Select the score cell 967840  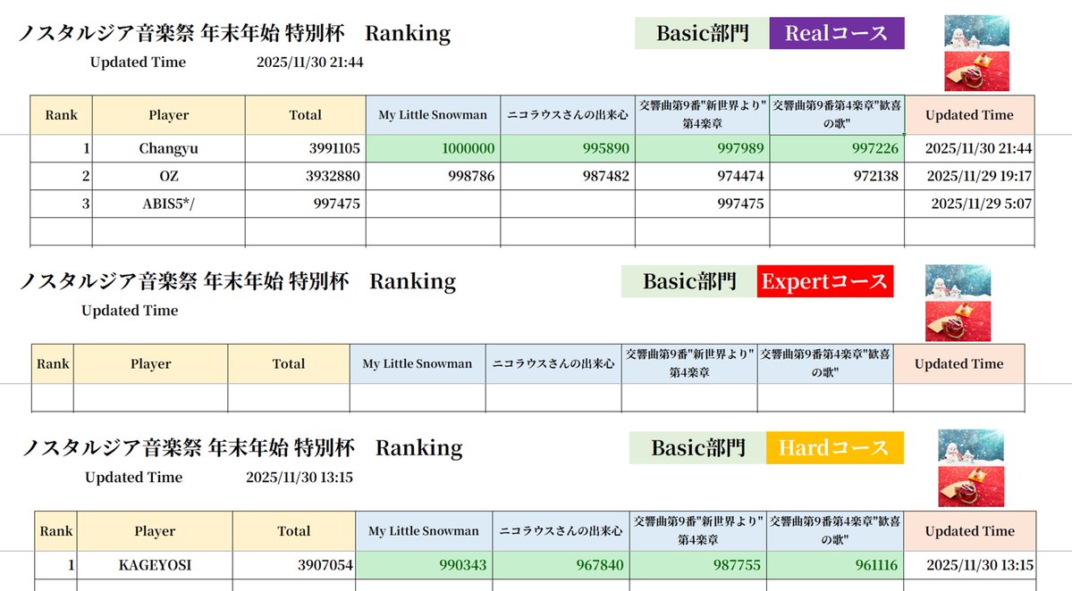click(x=561, y=565)
